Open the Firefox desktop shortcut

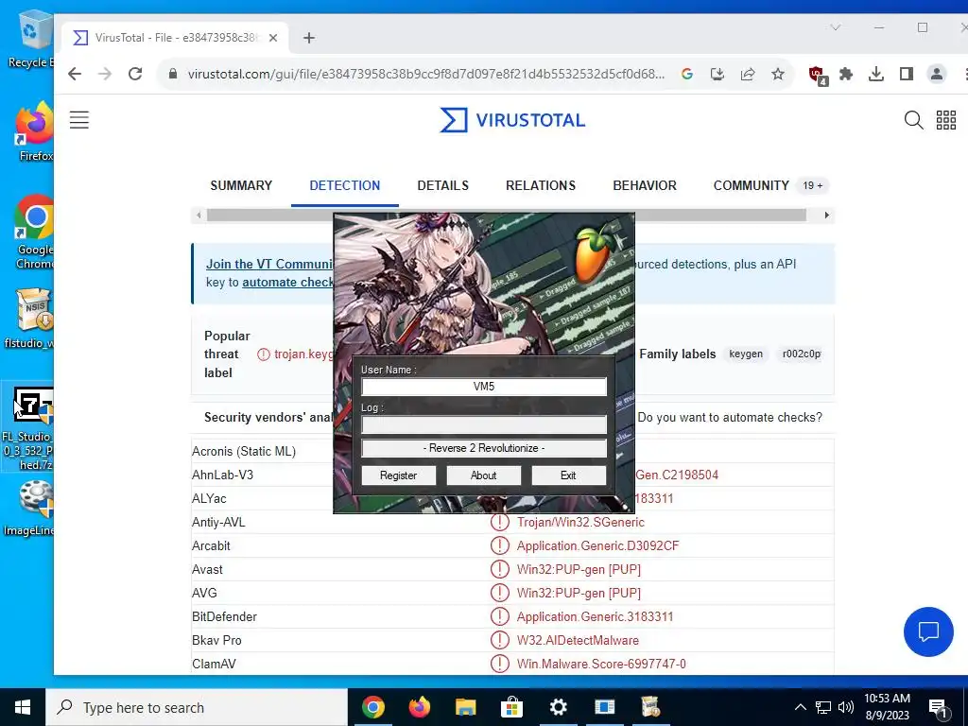tap(34, 132)
